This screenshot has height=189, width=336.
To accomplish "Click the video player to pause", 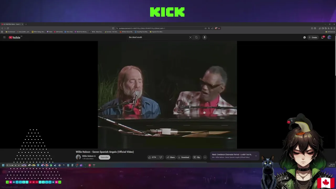I will pos(167,94).
